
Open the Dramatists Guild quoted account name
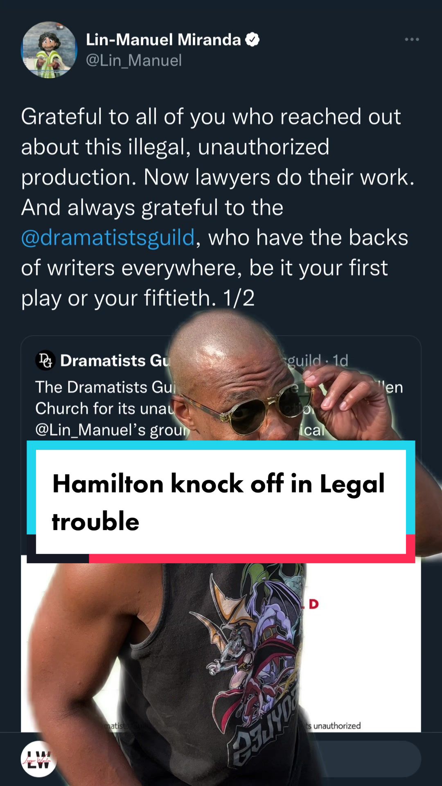[x=115, y=361]
